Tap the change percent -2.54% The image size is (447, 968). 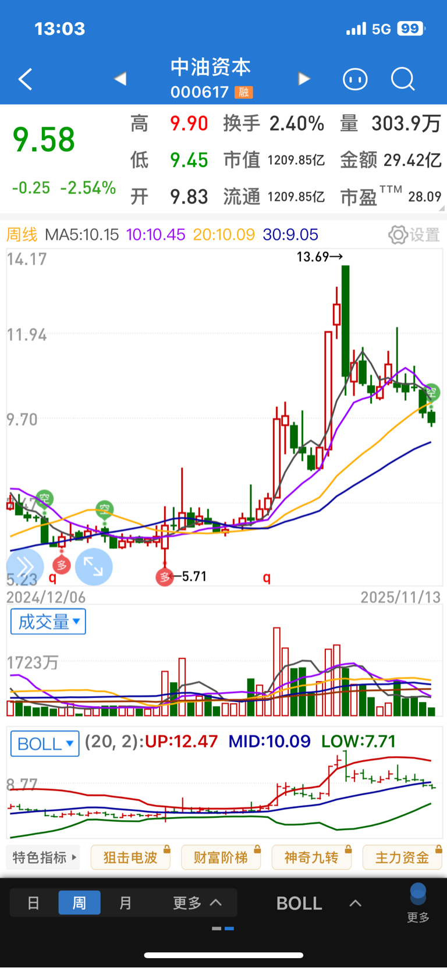pos(88,187)
